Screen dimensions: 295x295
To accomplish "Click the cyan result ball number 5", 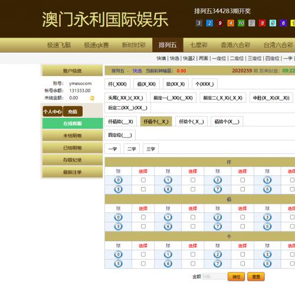I will click(x=273, y=23).
